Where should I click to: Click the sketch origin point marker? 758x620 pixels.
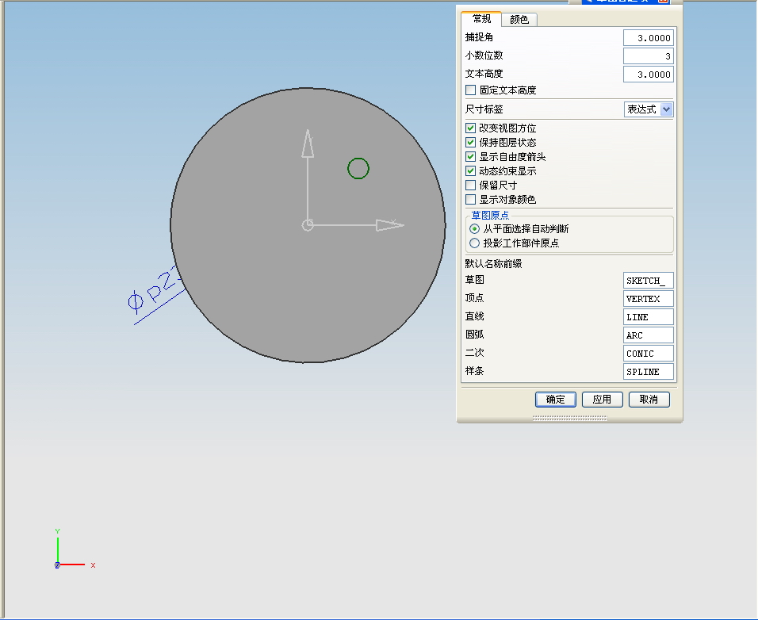tap(308, 225)
